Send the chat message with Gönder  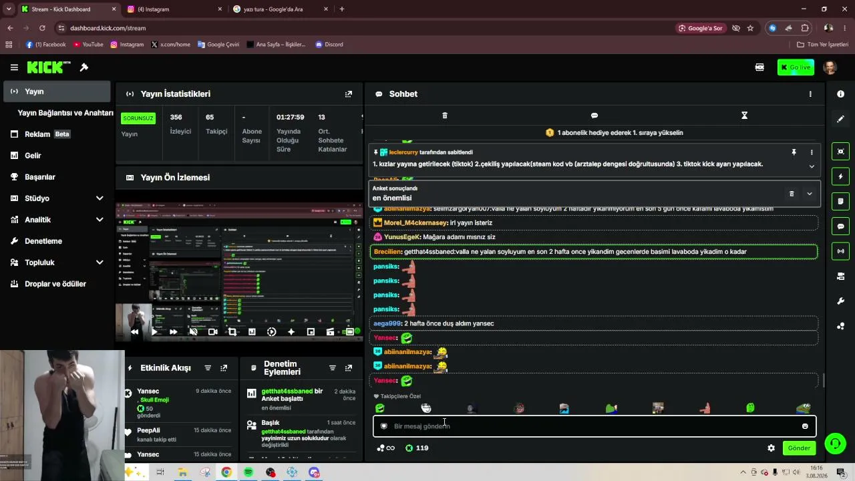click(799, 448)
